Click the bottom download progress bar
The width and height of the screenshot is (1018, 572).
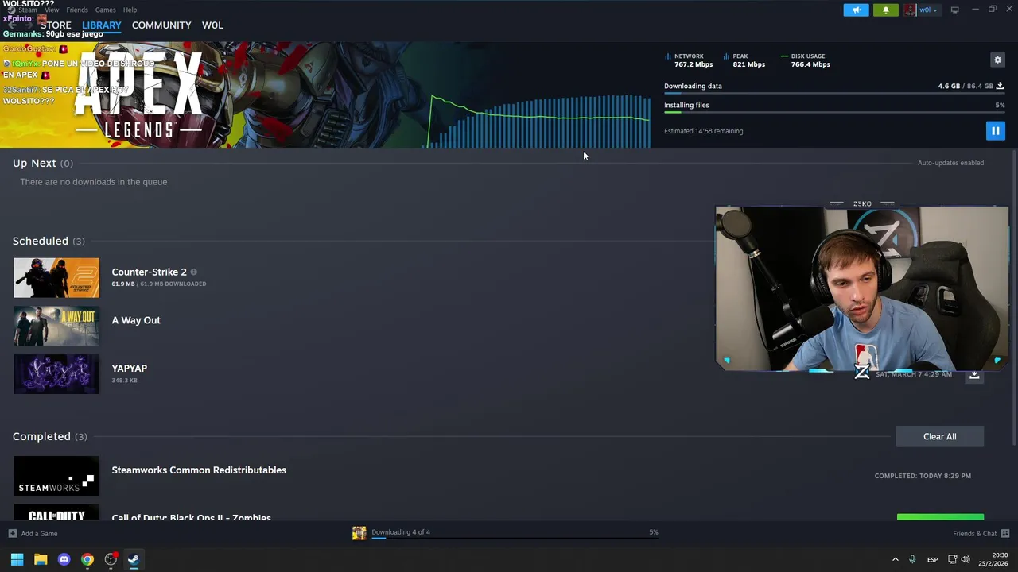click(x=515, y=539)
